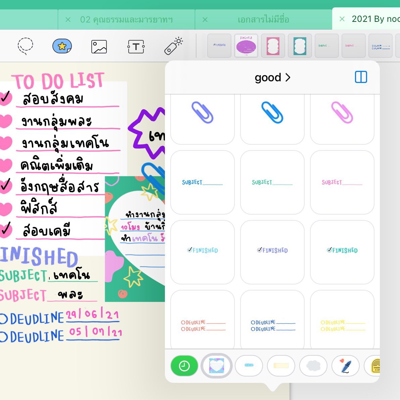Insert the blue SUBJECT sticker
The image size is (400, 400).
pyautogui.click(x=202, y=182)
